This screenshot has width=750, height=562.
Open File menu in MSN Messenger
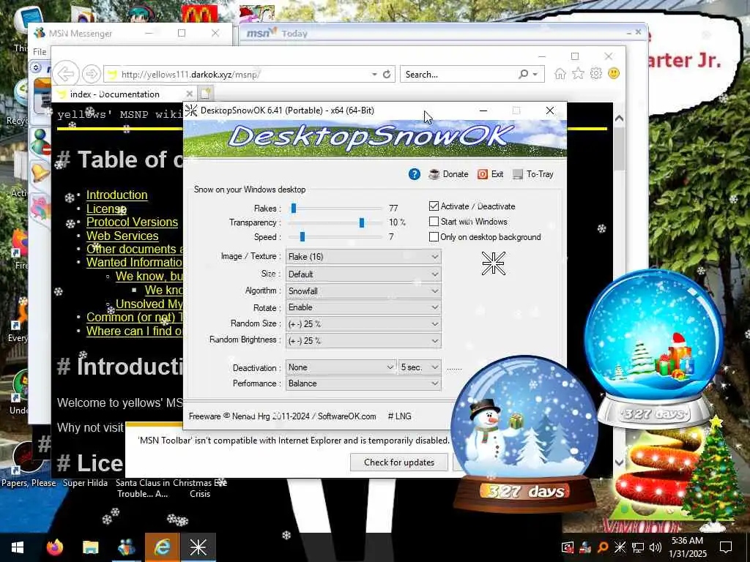(x=40, y=52)
